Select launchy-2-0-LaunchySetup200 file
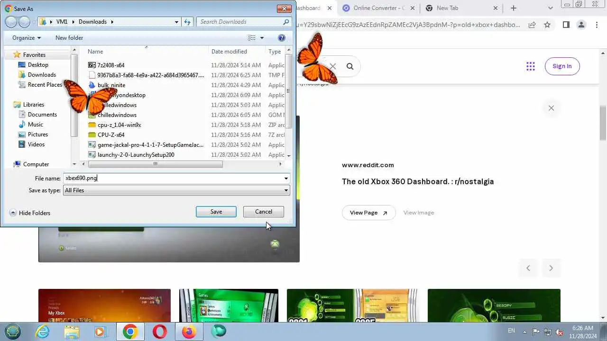 point(136,155)
